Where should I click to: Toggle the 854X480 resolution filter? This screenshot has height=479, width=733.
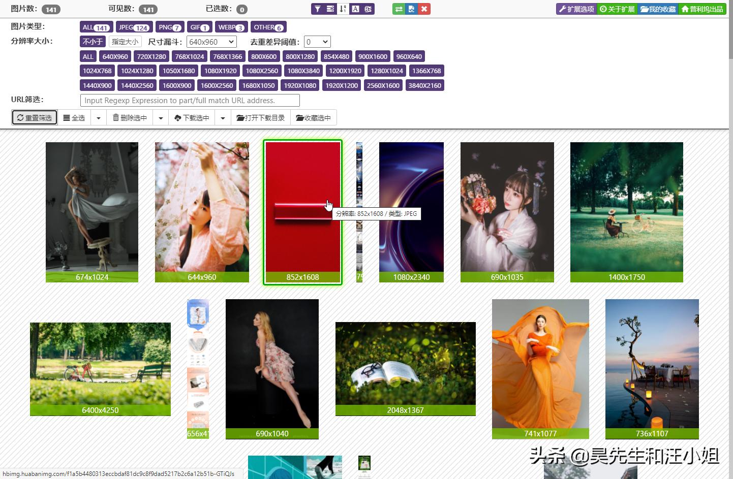click(337, 56)
